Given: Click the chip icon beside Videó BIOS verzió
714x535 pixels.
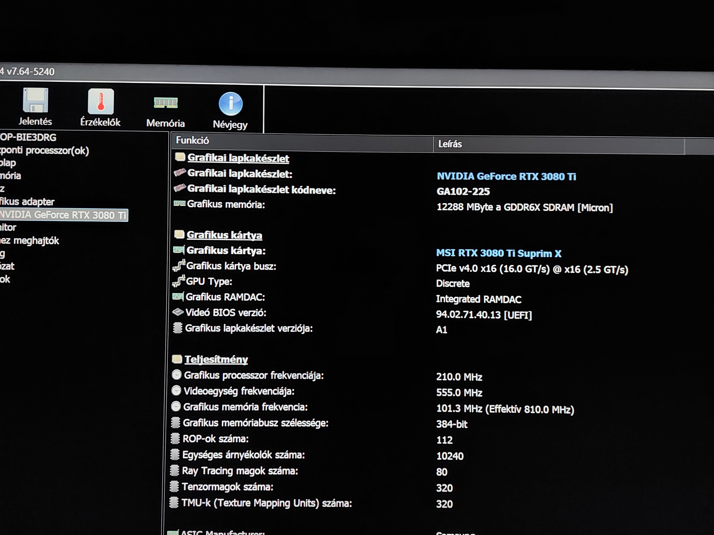Looking at the screenshot, I should [x=178, y=312].
